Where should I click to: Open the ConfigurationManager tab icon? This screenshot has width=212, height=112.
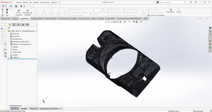[18, 25]
